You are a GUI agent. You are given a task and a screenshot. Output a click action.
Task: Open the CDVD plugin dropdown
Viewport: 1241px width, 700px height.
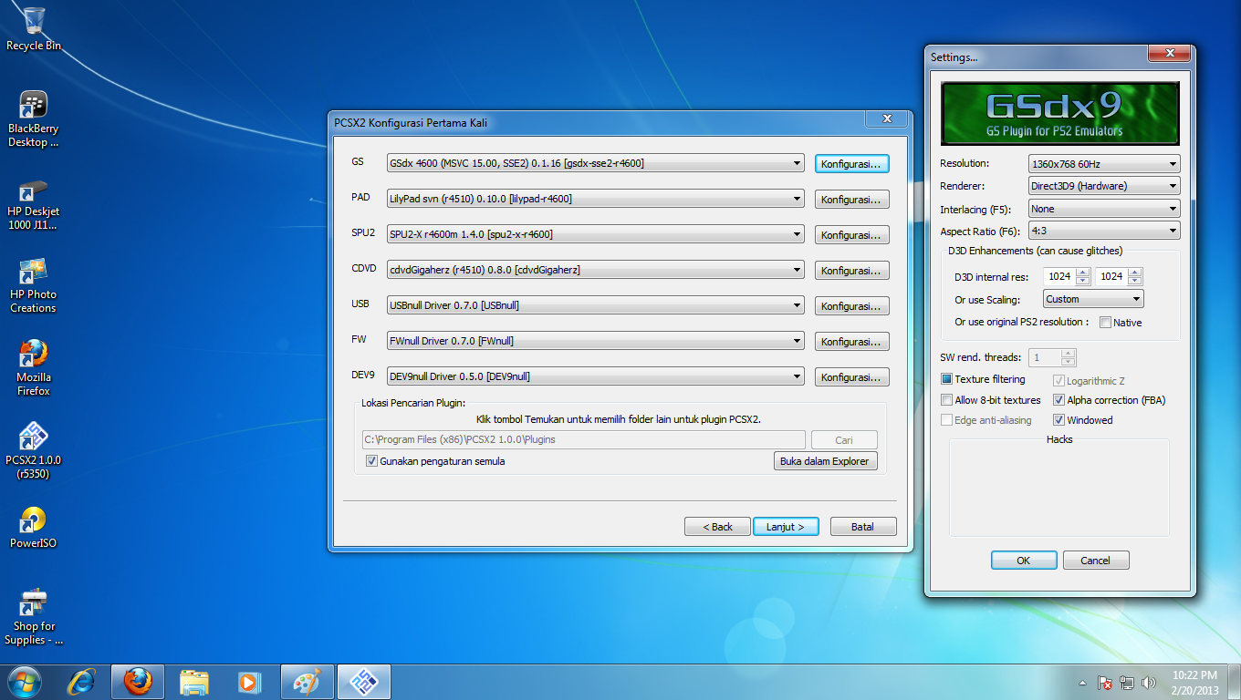(x=596, y=270)
